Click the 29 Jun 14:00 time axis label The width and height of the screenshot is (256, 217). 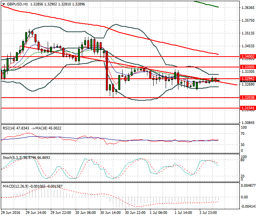tap(36, 213)
